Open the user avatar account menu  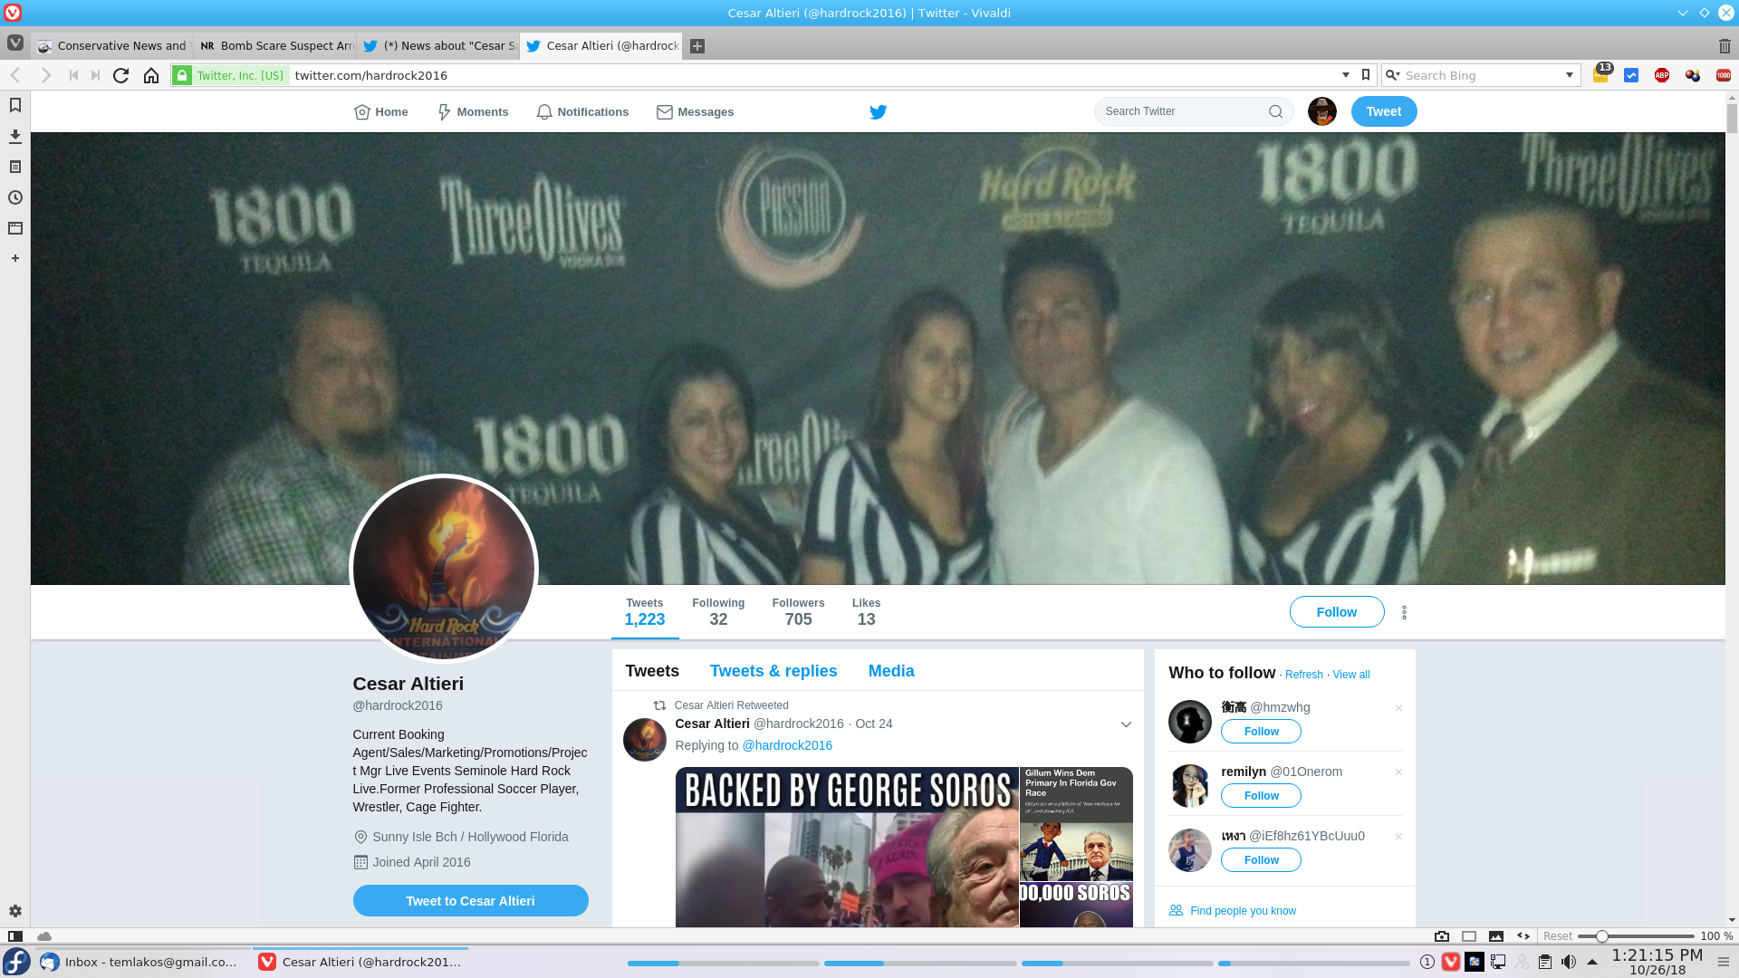tap(1322, 111)
